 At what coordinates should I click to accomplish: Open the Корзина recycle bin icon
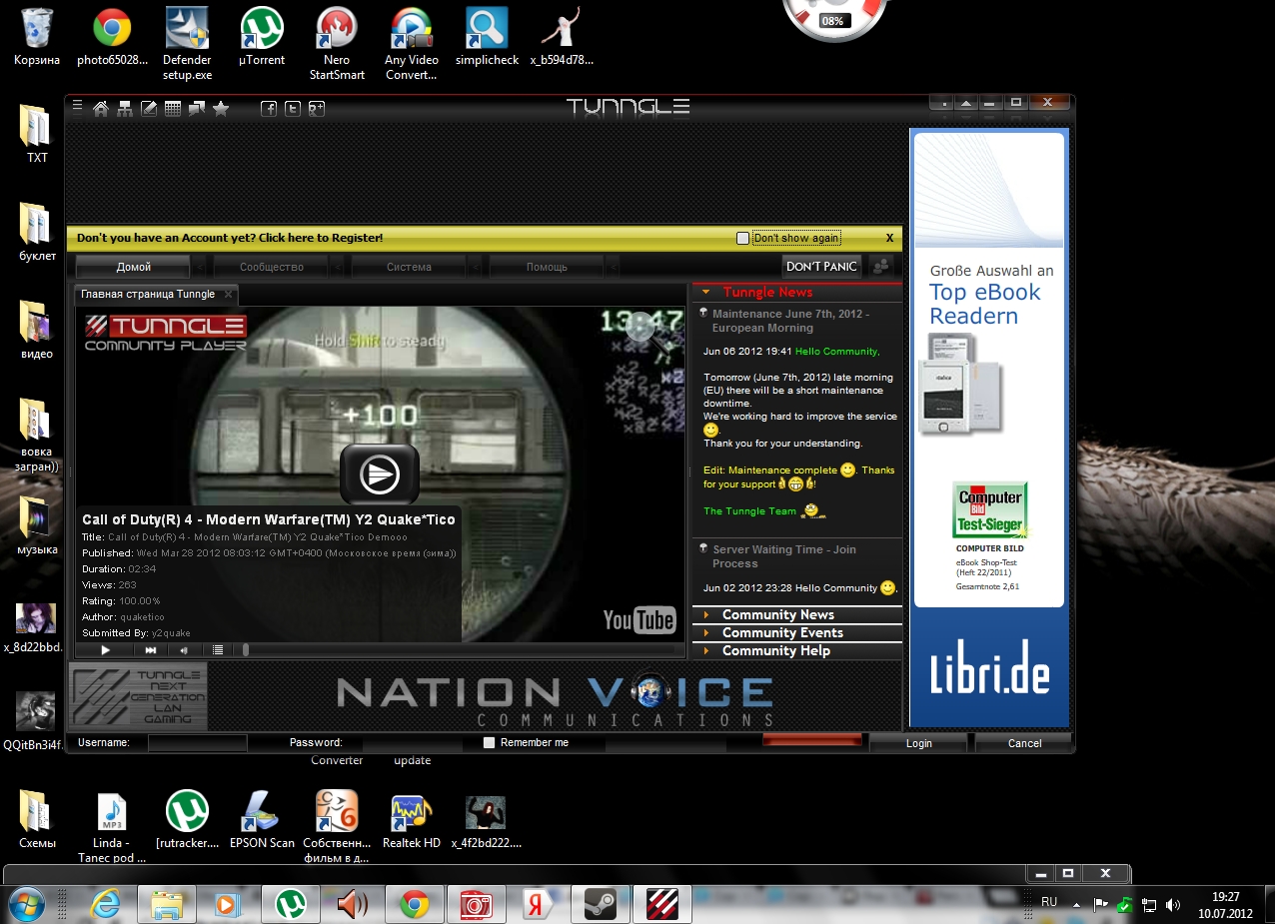click(x=37, y=37)
